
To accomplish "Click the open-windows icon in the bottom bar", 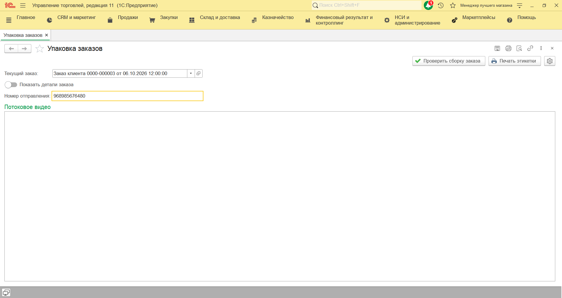I will [x=6, y=292].
